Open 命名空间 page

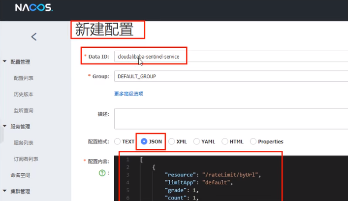(21, 175)
